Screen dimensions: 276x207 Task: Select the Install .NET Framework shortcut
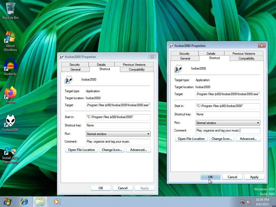11,155
